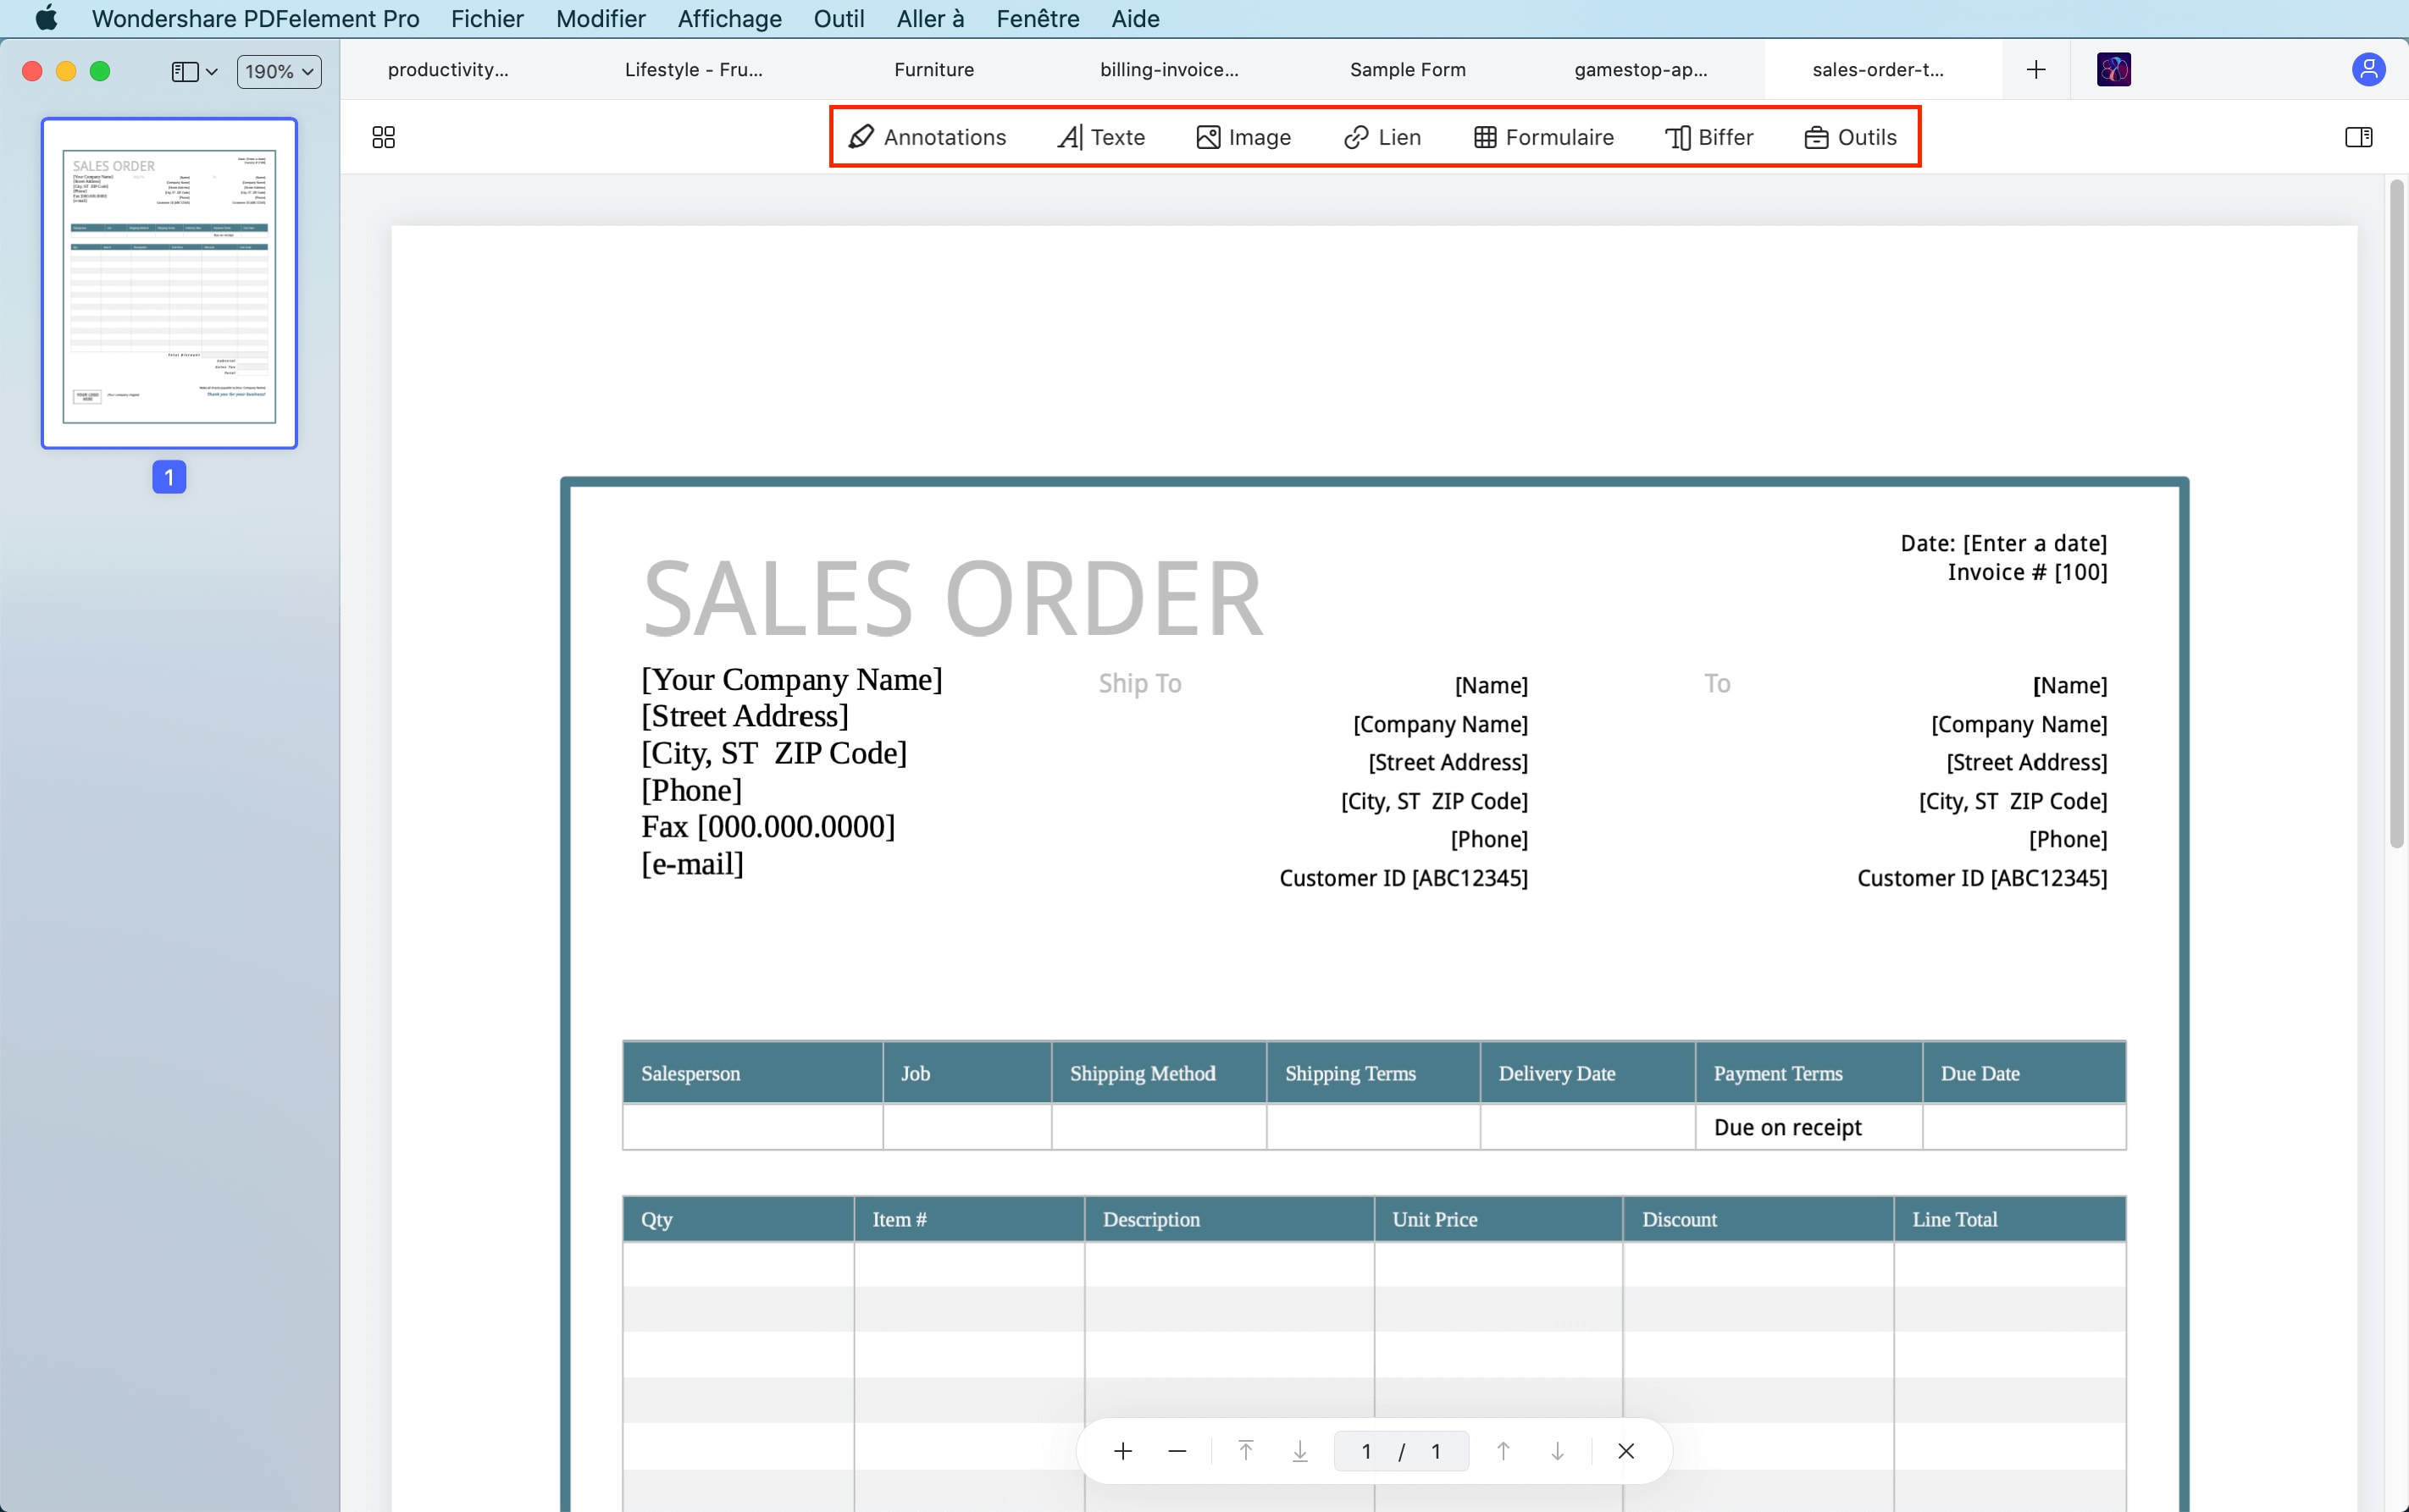Open the Annotations tool
The height and width of the screenshot is (1512, 2409).
click(928, 137)
